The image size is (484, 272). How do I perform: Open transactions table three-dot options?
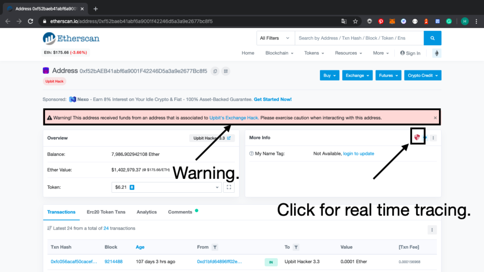432,230
